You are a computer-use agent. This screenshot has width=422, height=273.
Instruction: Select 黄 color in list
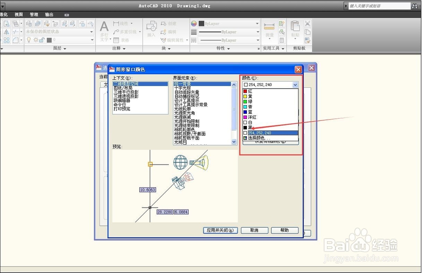(271, 96)
